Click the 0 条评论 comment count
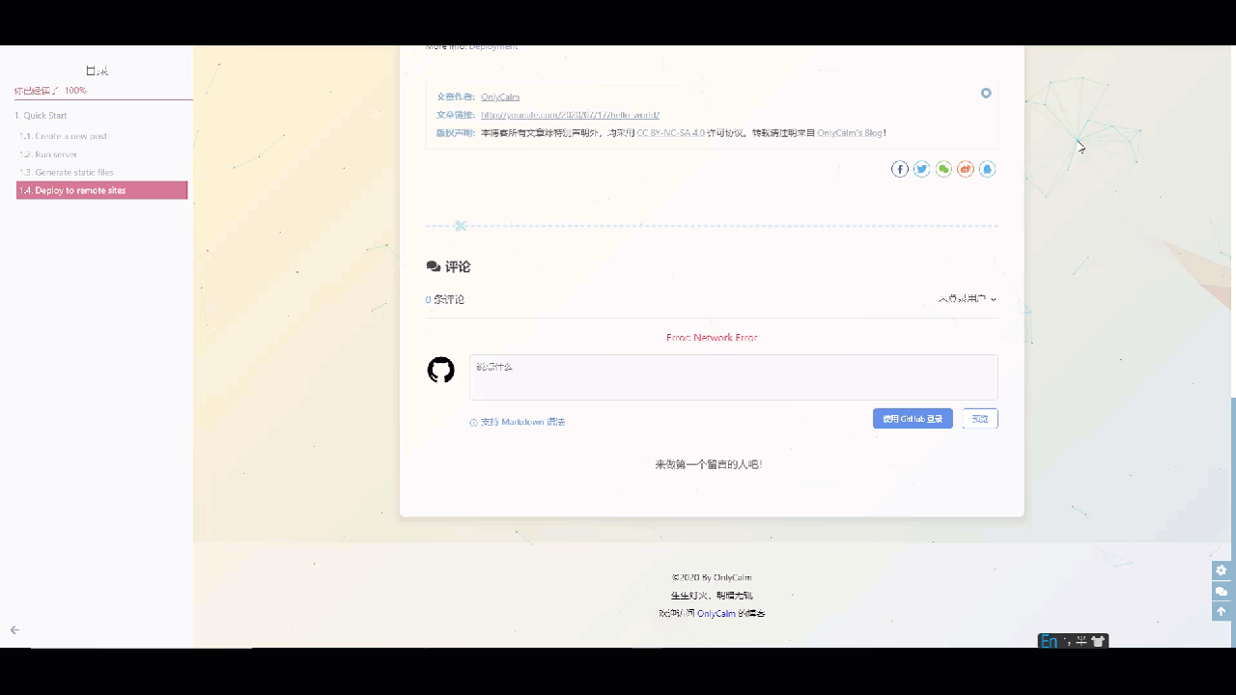The height and width of the screenshot is (695, 1236). click(445, 299)
